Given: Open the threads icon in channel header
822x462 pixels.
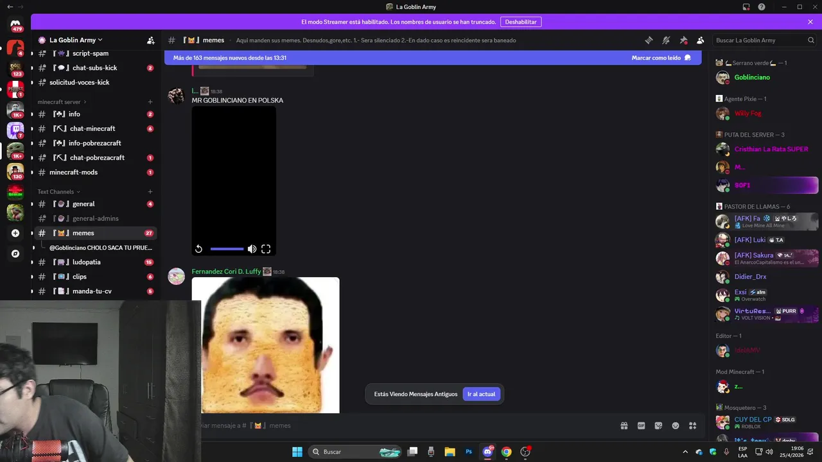Looking at the screenshot, I should click(x=649, y=40).
